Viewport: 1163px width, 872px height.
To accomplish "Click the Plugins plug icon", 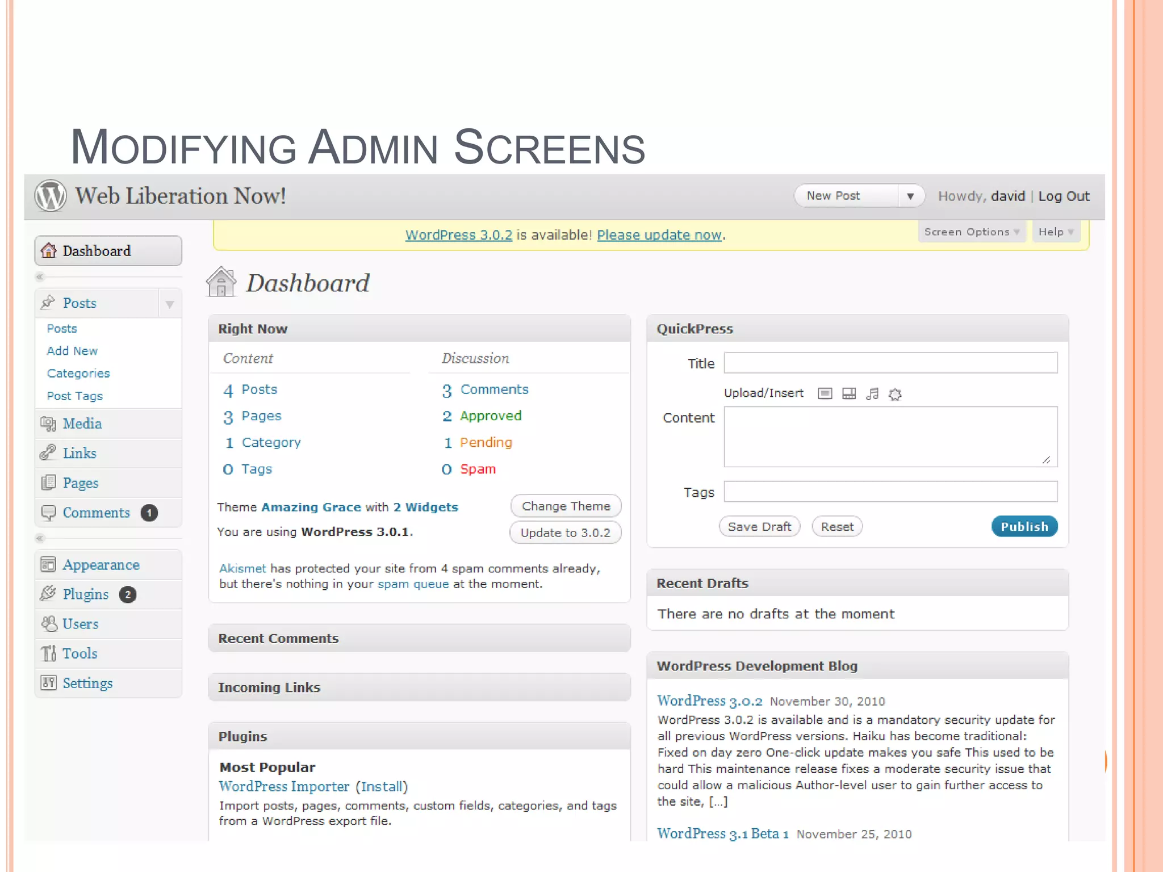I will coord(48,594).
